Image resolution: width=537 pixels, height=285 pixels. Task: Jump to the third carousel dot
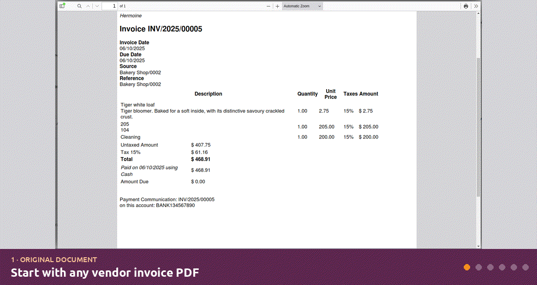coord(491,267)
